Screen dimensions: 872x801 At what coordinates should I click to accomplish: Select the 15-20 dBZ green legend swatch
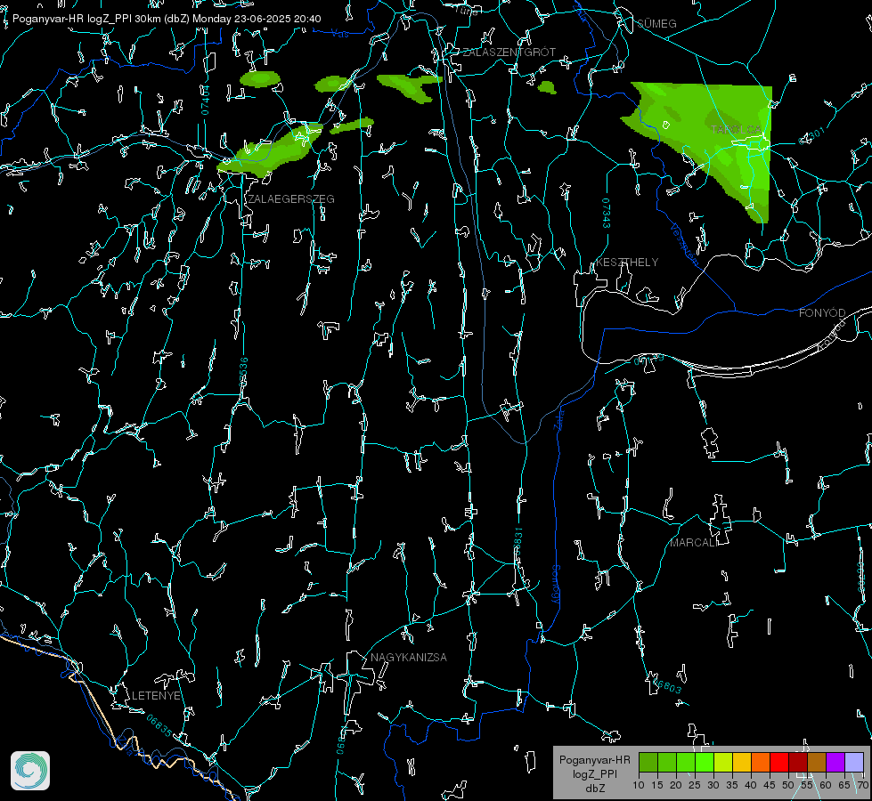(667, 762)
